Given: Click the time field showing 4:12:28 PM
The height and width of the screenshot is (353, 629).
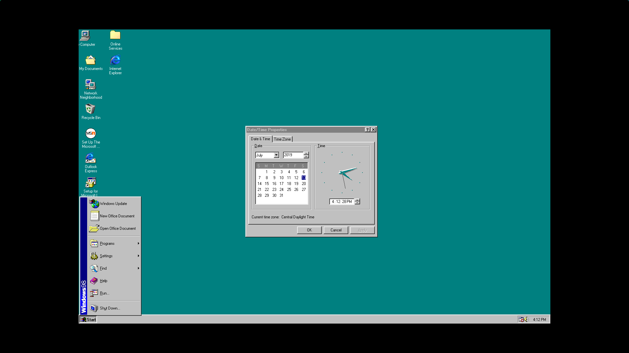Looking at the screenshot, I should pyautogui.click(x=342, y=202).
